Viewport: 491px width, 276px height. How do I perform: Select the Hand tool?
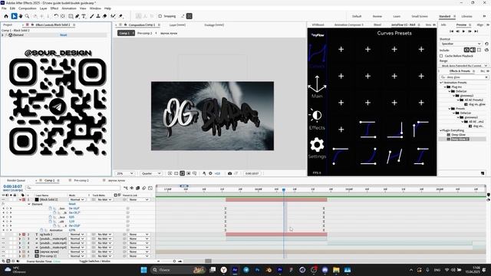pyautogui.click(x=21, y=16)
